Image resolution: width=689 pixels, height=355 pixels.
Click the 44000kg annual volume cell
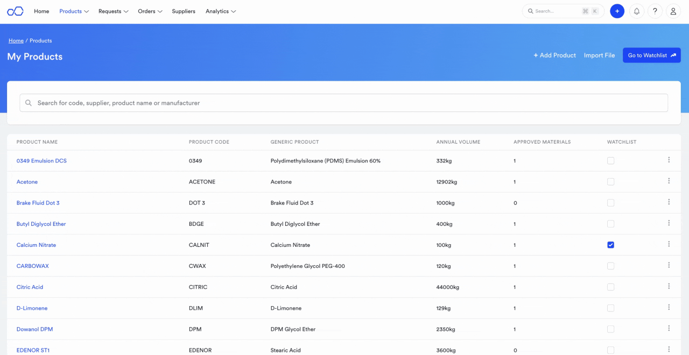(x=448, y=287)
